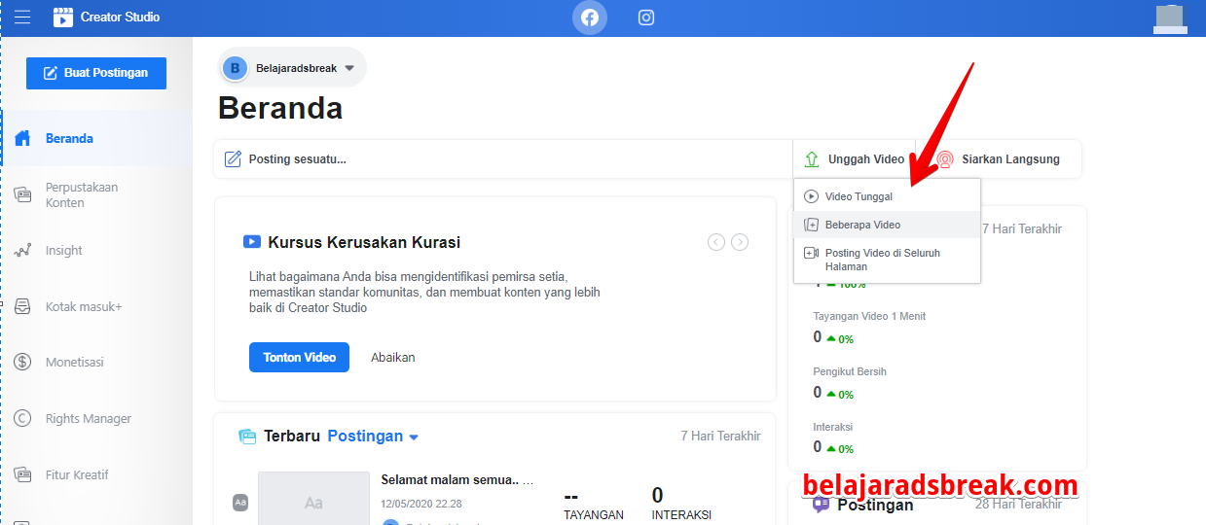
Task: Click the Beranda home icon
Action: point(23,138)
